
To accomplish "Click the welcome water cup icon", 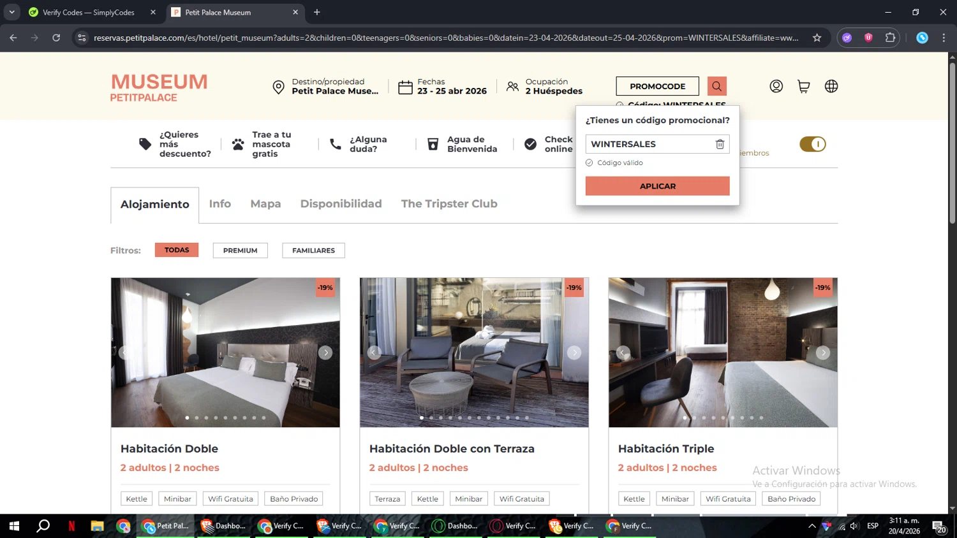I will 433,144.
